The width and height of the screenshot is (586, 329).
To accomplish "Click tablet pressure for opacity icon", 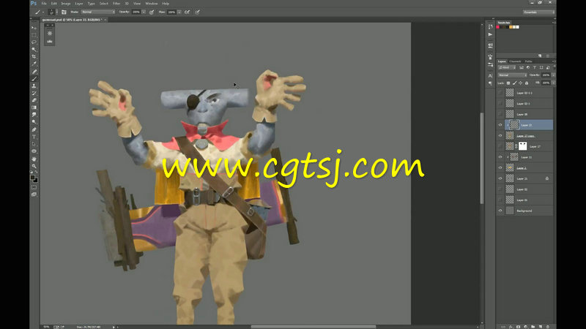I will (x=152, y=12).
